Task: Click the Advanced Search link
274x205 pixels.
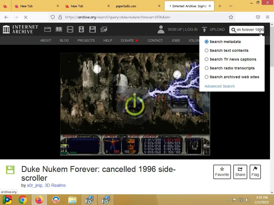Action: [220, 86]
